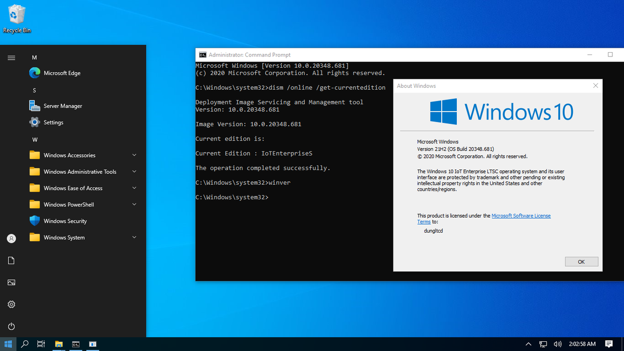Click the Start menu hamburger icon
The width and height of the screenshot is (624, 351).
point(11,58)
